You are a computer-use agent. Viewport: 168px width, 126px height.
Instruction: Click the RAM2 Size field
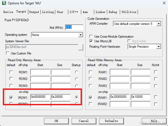coord(140,79)
